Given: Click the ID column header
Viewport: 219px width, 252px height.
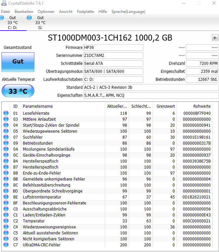Looking at the screenshot, I should coord(15,106).
